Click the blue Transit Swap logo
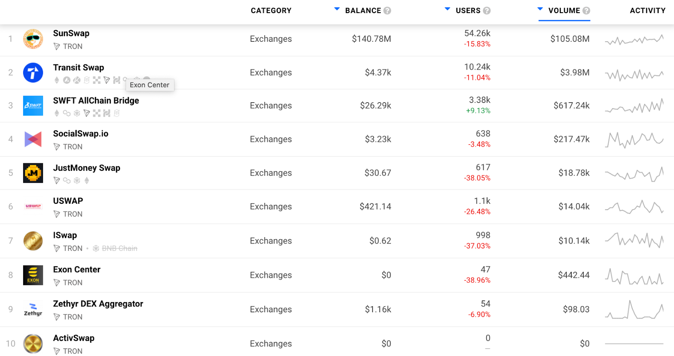Image resolution: width=674 pixels, height=356 pixels. [x=33, y=73]
